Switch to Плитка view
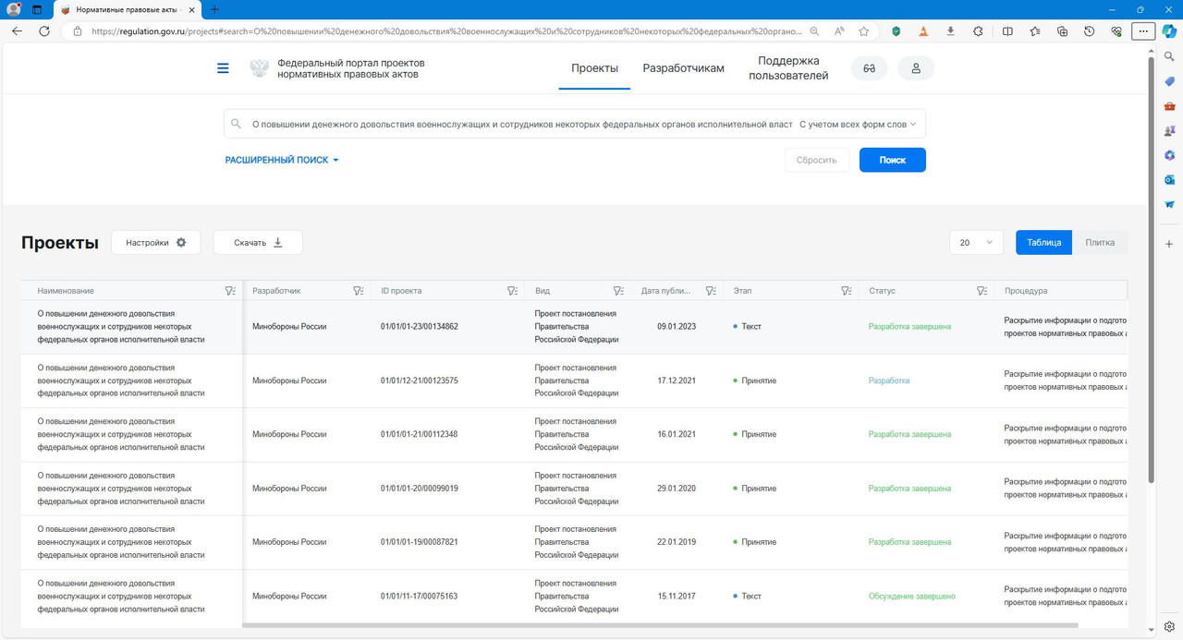Screen dimensions: 1183x640 click(x=1100, y=242)
